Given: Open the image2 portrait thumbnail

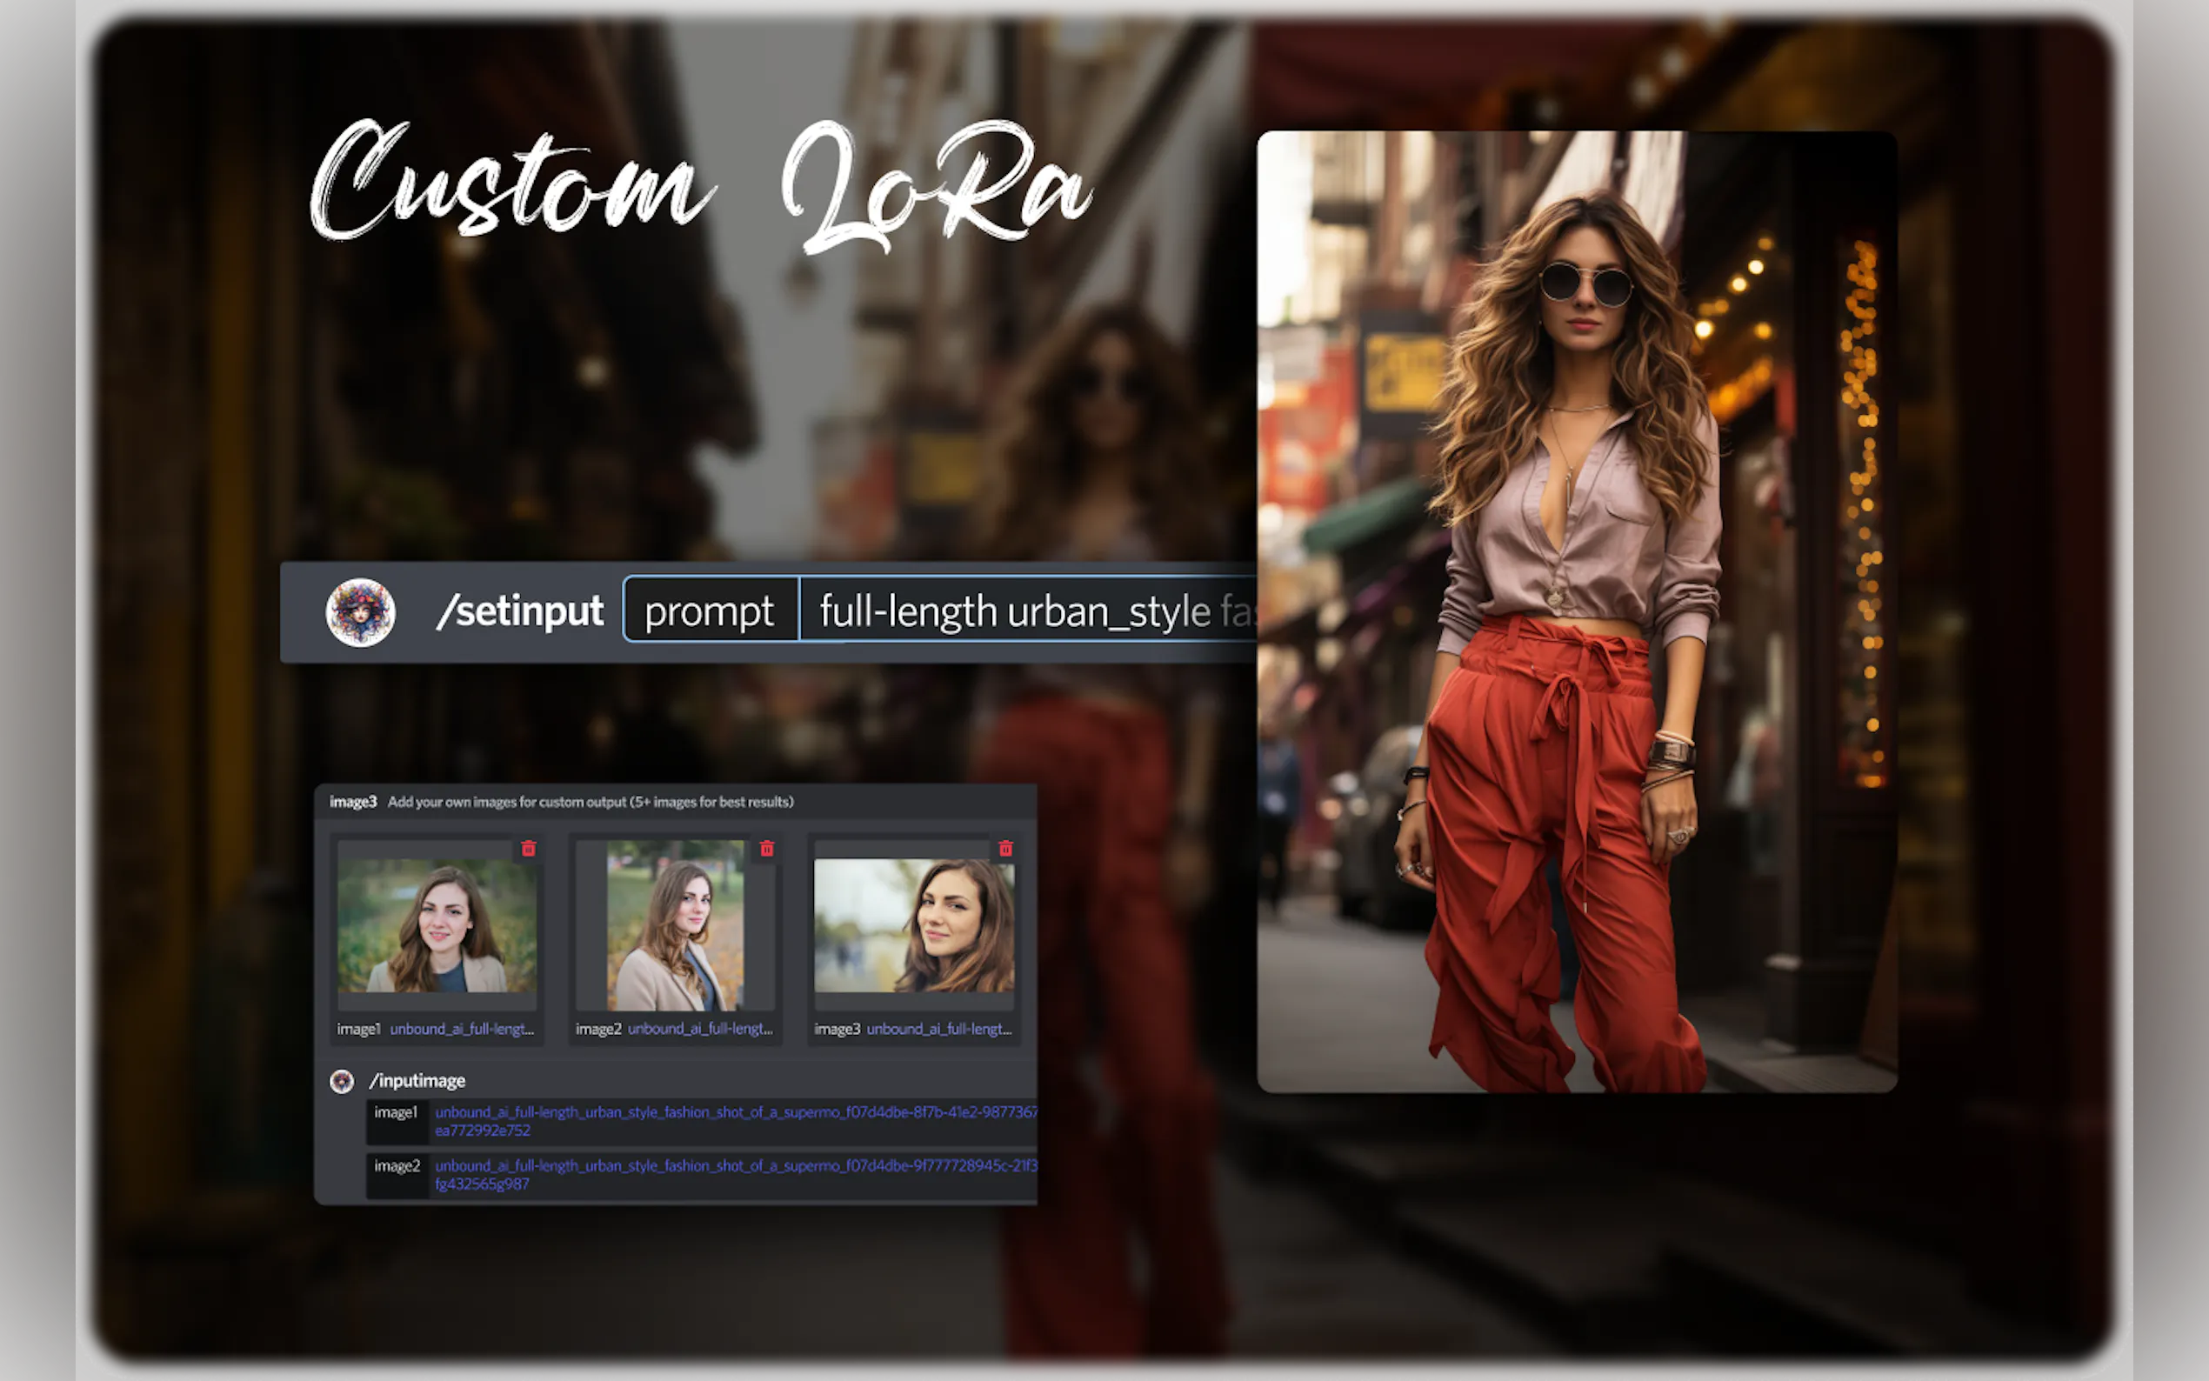Looking at the screenshot, I should point(675,925).
